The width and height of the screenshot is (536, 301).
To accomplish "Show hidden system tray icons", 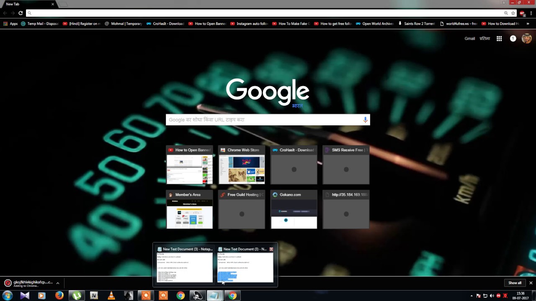I will pyautogui.click(x=472, y=296).
